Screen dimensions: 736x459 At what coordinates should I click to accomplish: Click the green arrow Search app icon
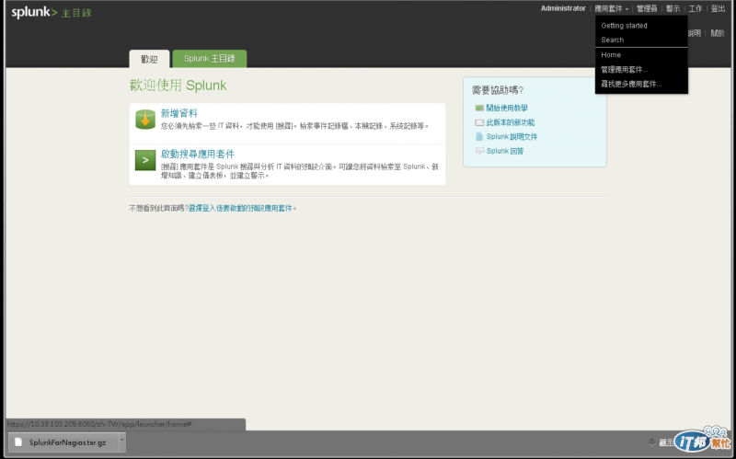pos(145,160)
